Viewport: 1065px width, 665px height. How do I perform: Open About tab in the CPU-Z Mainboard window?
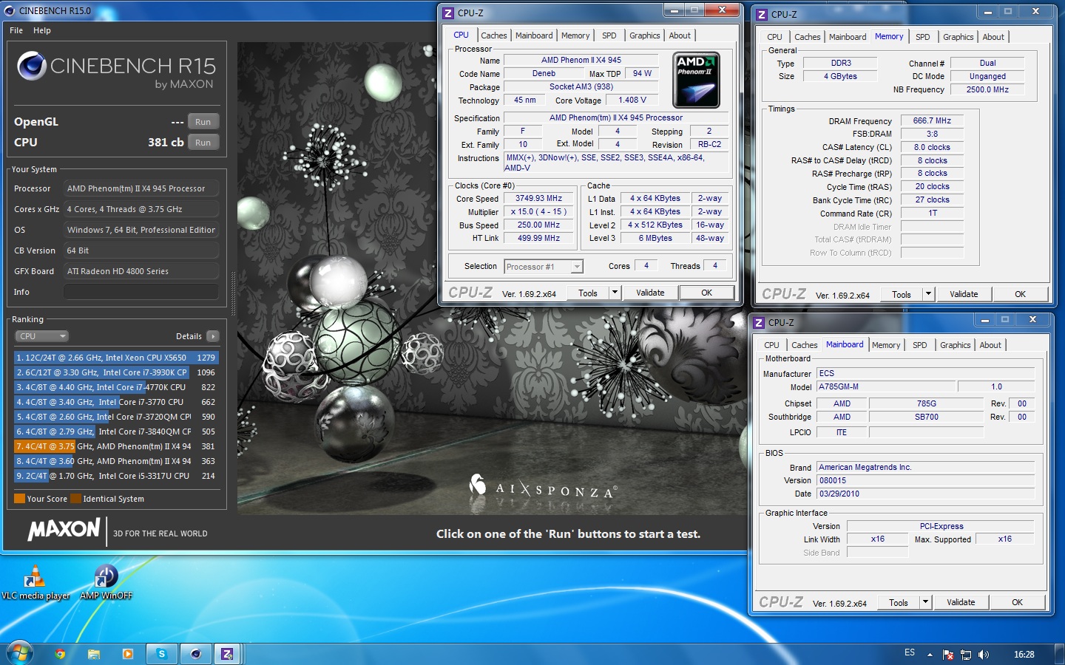click(x=990, y=345)
